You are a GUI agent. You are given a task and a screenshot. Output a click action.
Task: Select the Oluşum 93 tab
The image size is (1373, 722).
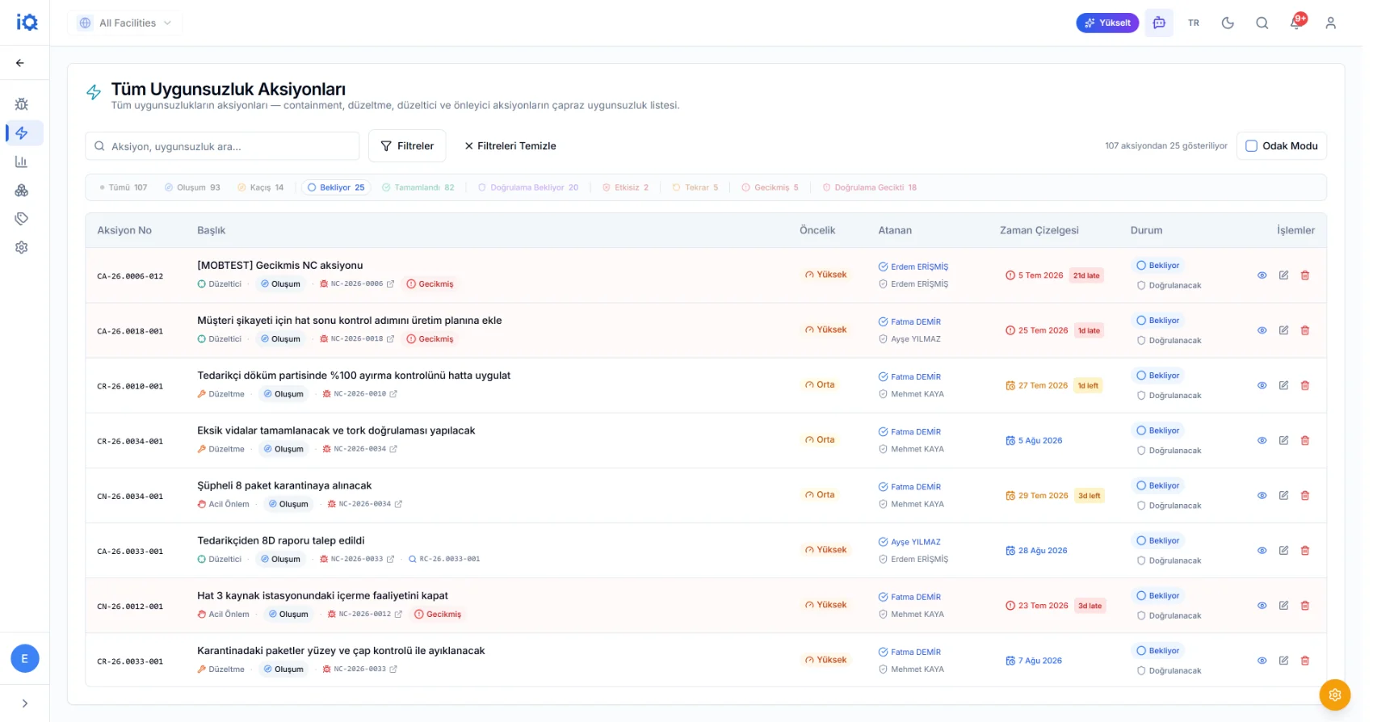192,187
